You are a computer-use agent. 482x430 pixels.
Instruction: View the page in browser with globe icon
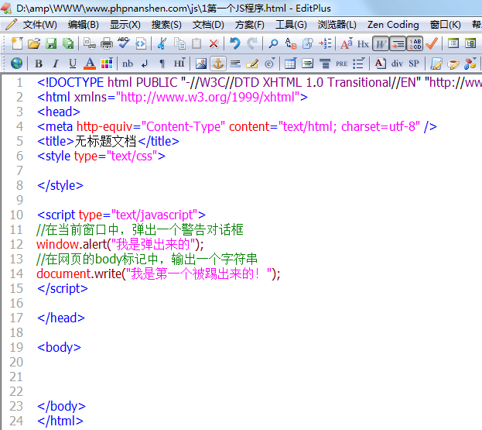(x=16, y=64)
